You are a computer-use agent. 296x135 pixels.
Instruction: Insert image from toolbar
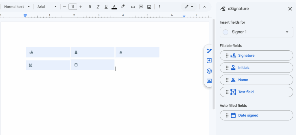click(x=149, y=7)
